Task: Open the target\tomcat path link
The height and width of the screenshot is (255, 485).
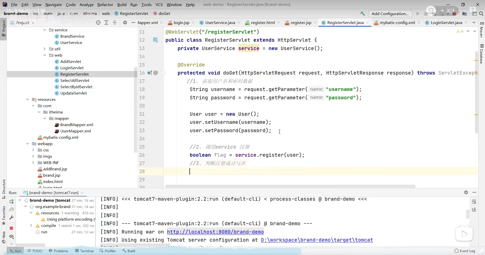Action: click(x=317, y=240)
